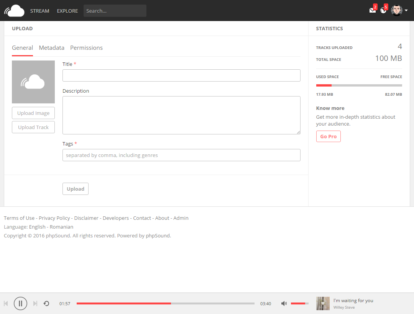The height and width of the screenshot is (314, 414).
Task: Mute the player volume speaker icon
Action: coord(284,303)
